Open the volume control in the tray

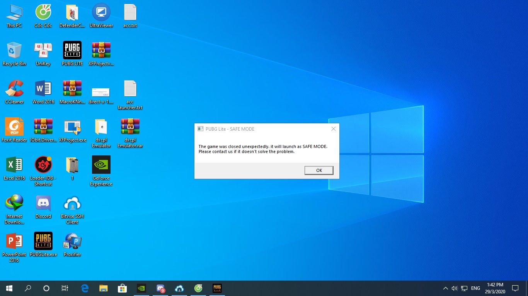tap(455, 288)
